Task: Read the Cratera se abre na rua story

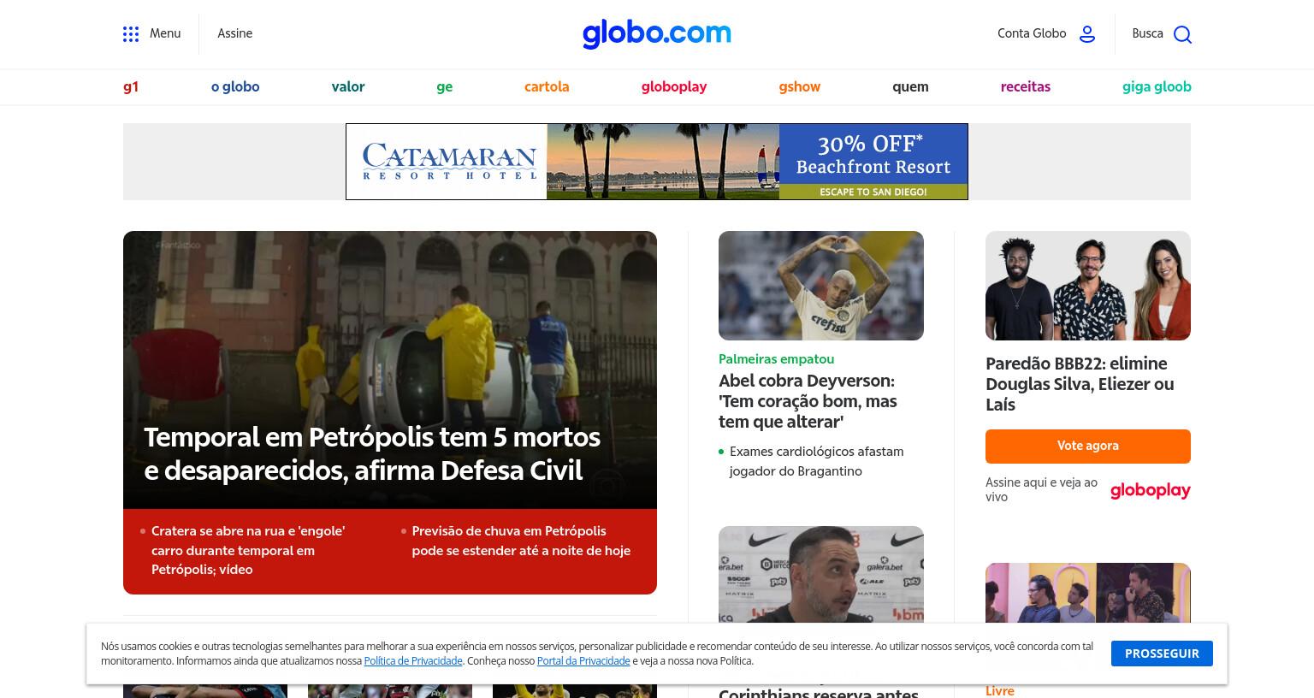Action: pos(248,550)
